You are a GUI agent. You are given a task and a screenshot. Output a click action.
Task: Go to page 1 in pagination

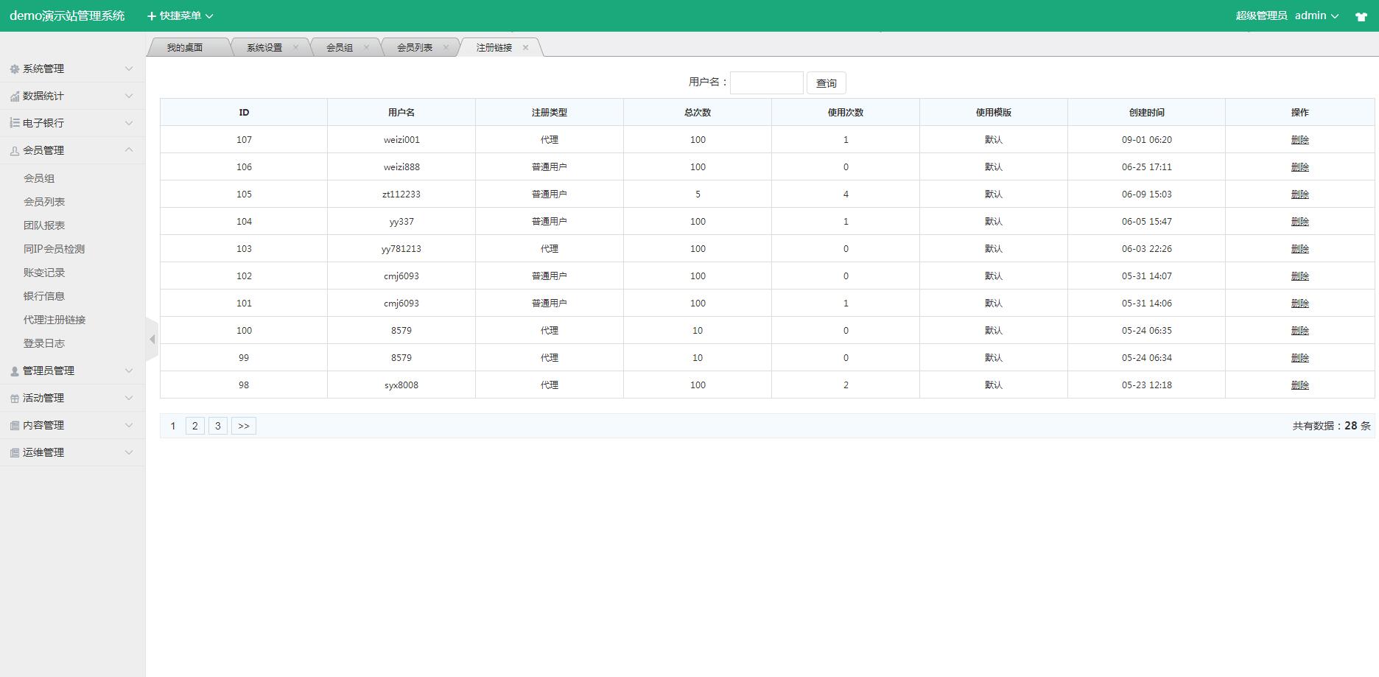pos(173,426)
